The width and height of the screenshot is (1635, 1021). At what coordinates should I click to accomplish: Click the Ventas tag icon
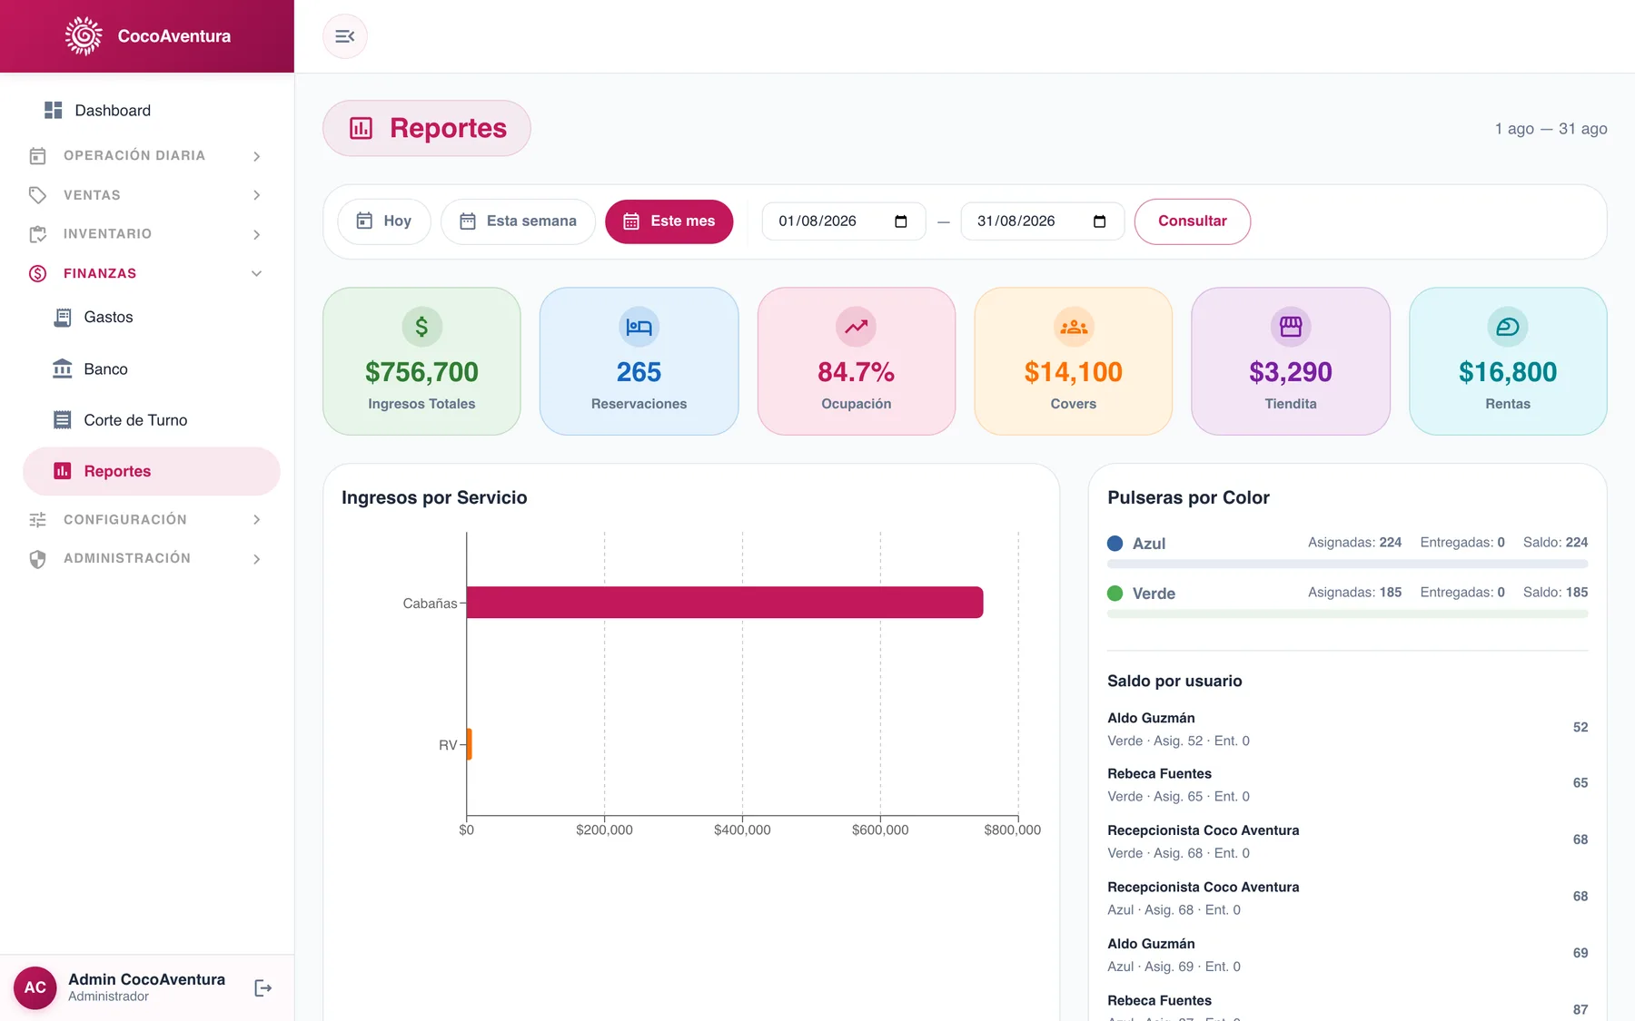click(x=37, y=195)
